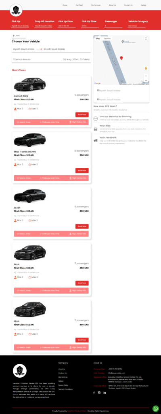Open the Facebook icon in footer
Image resolution: width=161 pixels, height=414 pixels.
(94, 393)
